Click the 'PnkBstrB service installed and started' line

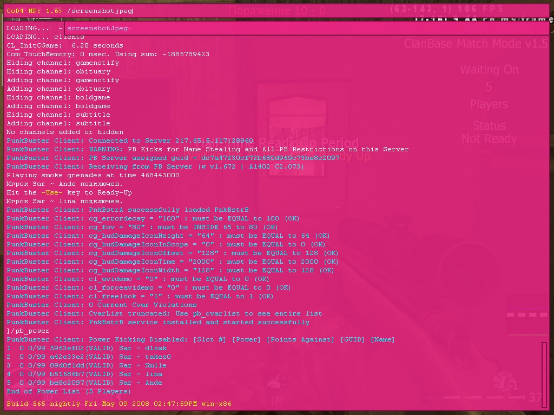tap(158, 322)
